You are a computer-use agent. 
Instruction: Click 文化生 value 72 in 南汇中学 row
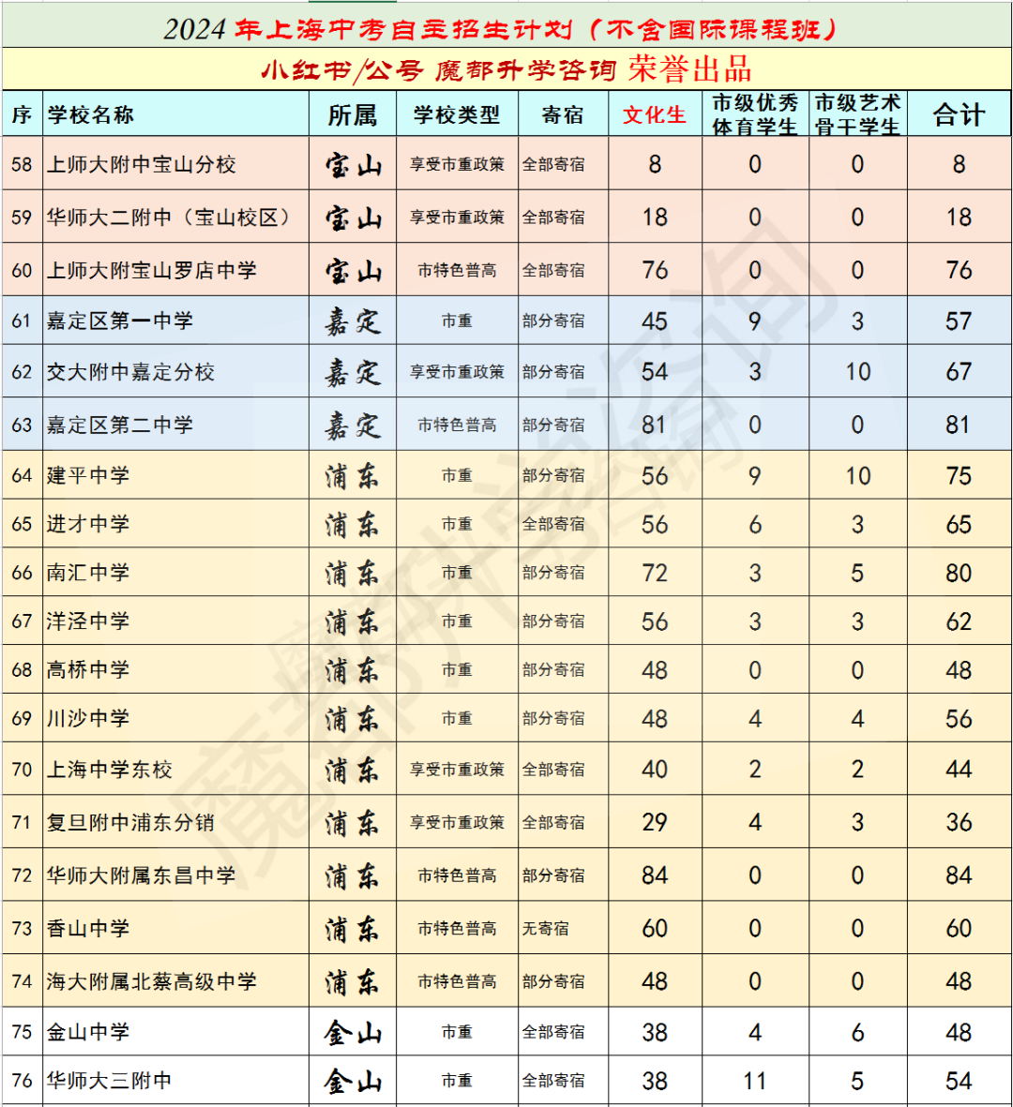[x=655, y=573]
